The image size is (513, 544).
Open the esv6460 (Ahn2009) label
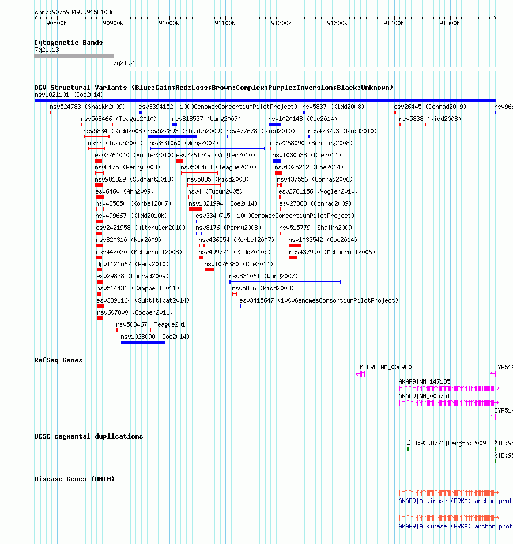tap(125, 192)
